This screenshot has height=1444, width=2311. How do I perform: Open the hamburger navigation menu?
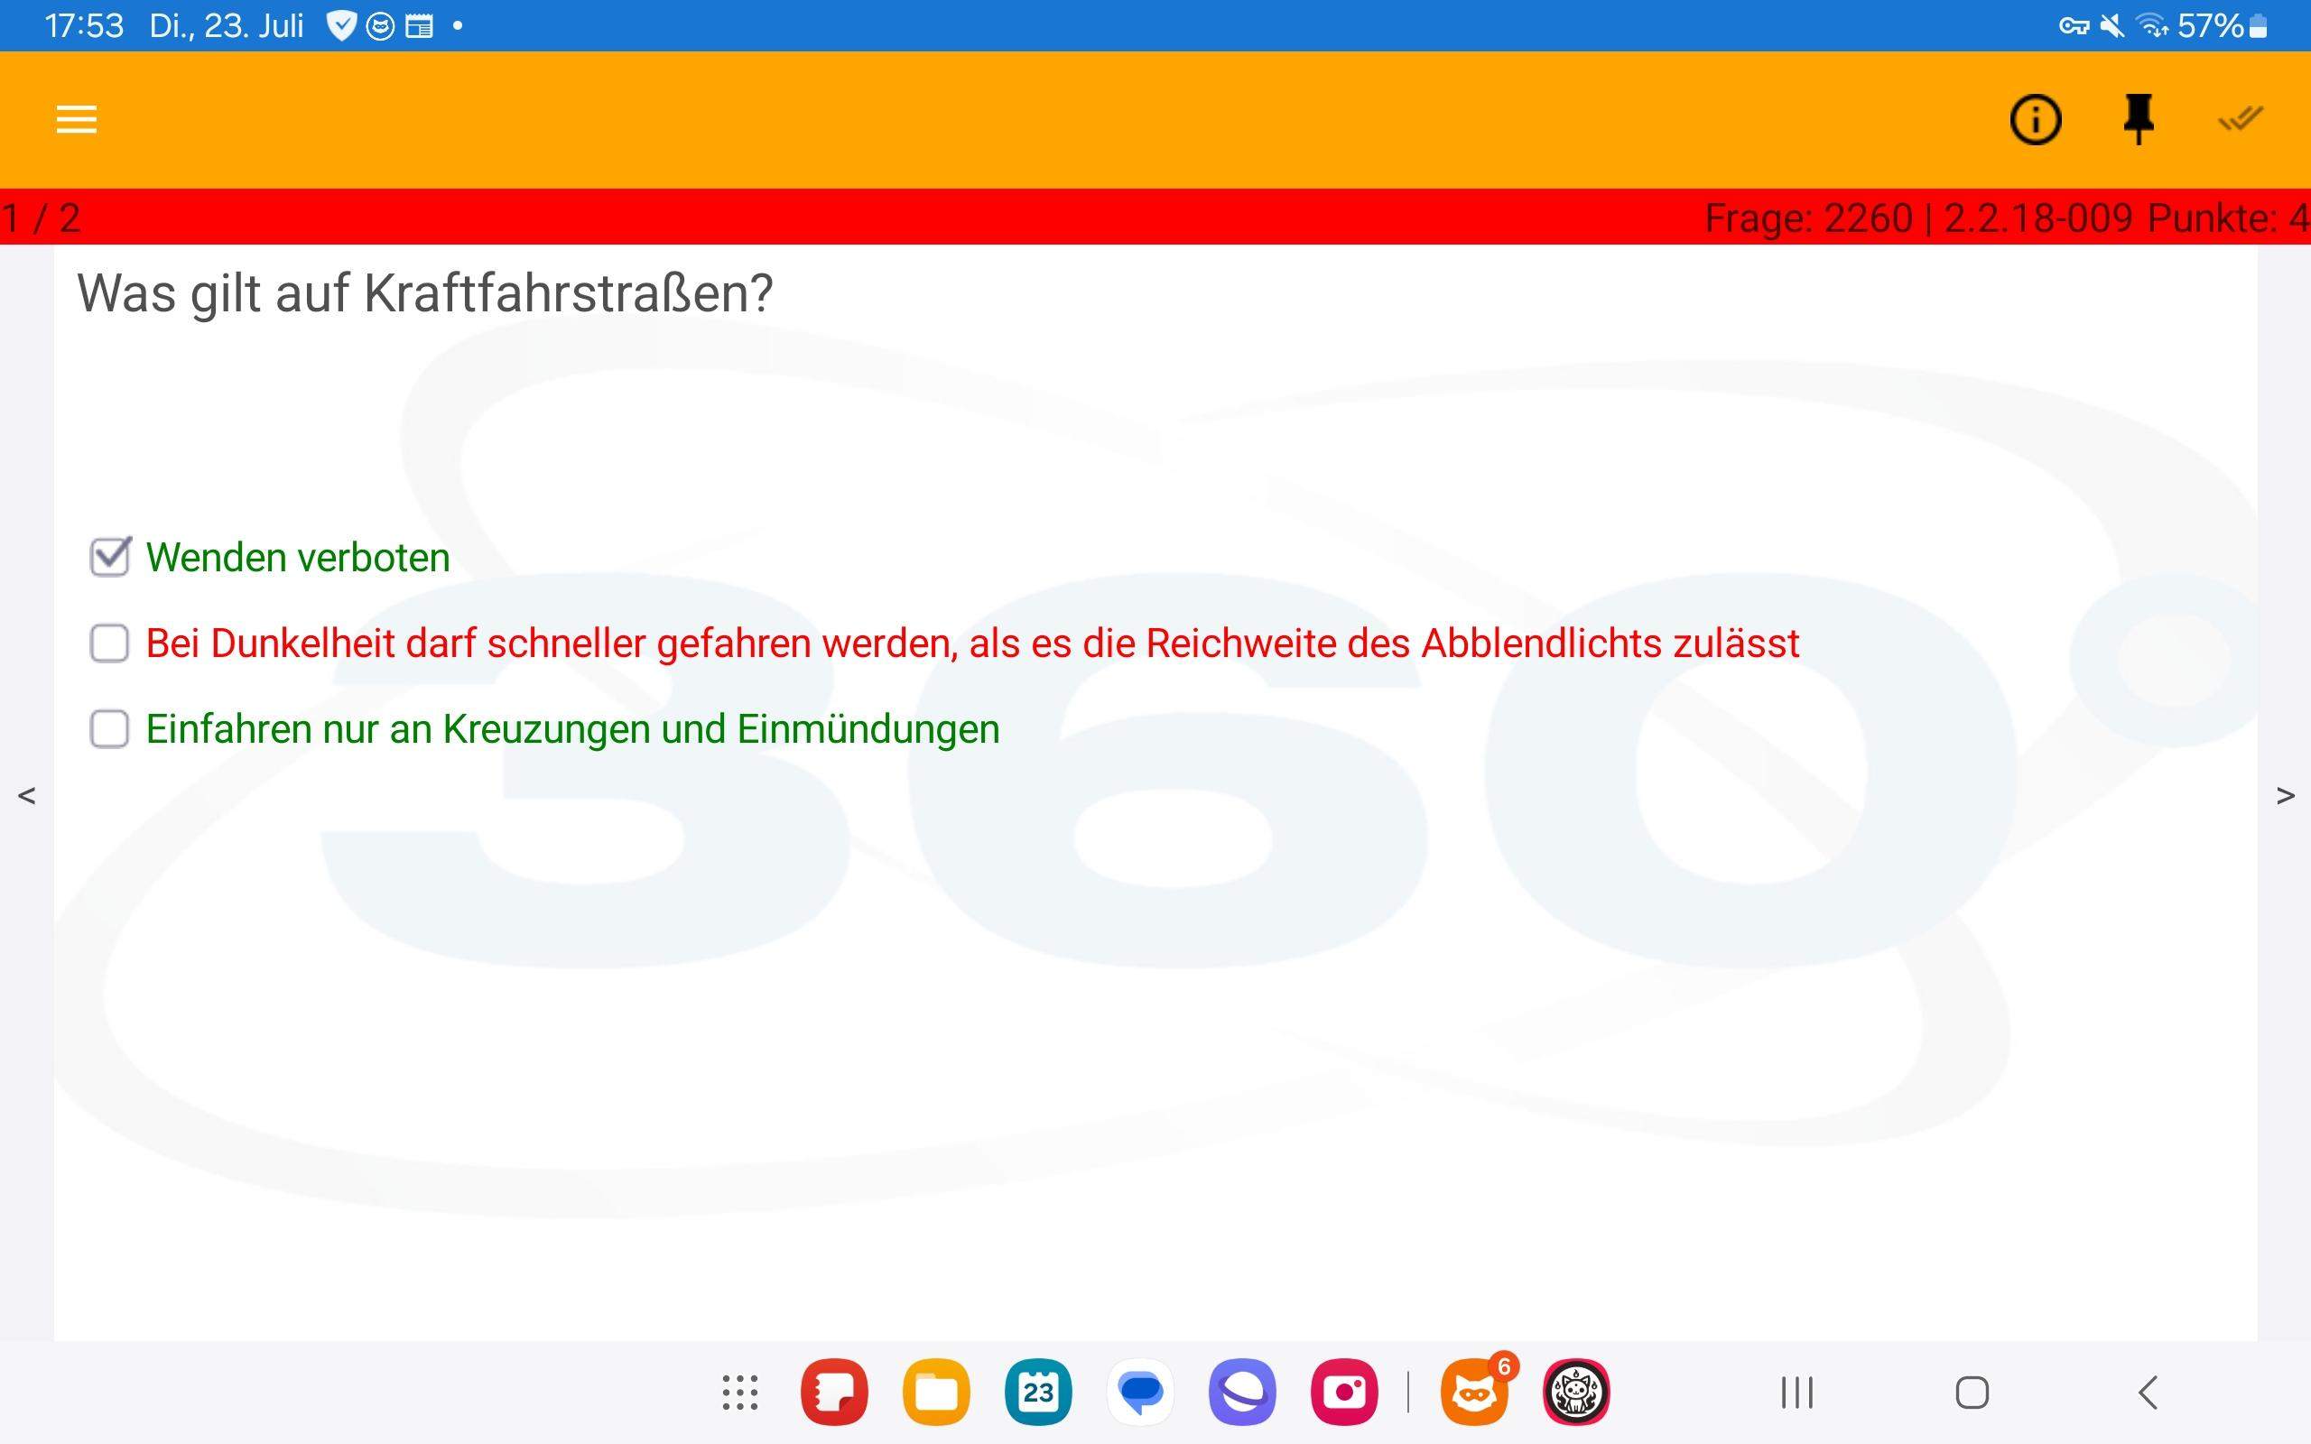(x=76, y=118)
